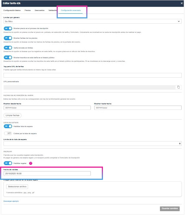Switch off Habilitar regalar toggle
Screen dimensions: 185x215
click(8, 163)
